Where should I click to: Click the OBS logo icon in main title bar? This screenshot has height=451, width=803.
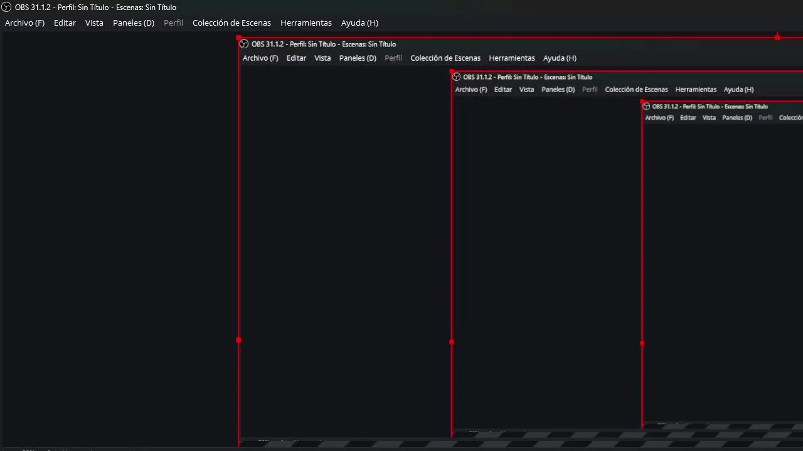6,7
